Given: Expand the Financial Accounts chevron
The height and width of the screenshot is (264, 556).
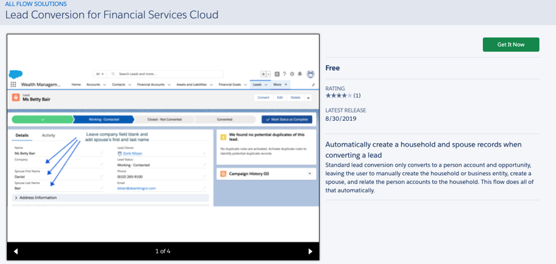Looking at the screenshot, I should click(x=169, y=85).
